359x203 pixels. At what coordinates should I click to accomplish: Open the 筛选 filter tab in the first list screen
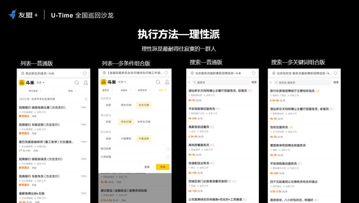72,91
